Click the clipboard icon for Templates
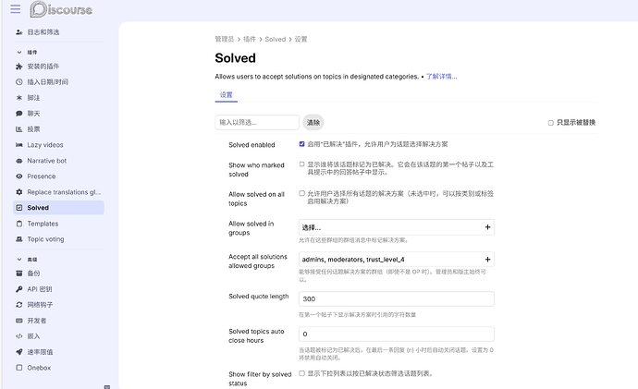Screen dimensions: 638x389 pyautogui.click(x=19, y=224)
